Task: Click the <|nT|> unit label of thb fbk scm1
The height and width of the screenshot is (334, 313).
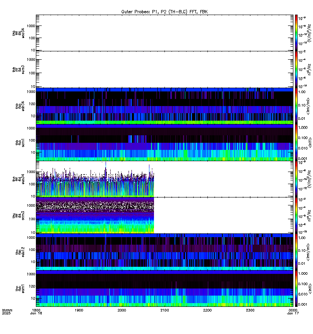Action: [310, 142]
